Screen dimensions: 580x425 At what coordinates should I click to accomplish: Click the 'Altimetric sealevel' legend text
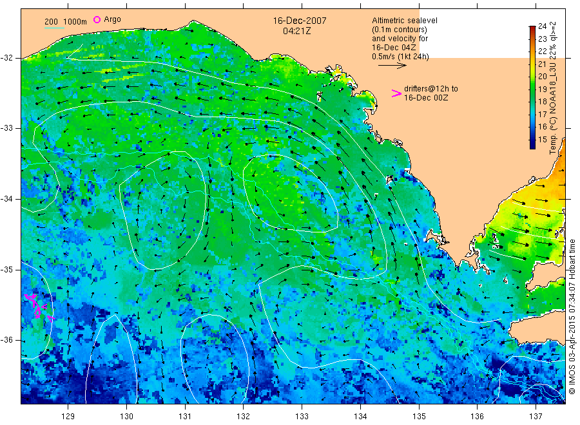tap(404, 21)
